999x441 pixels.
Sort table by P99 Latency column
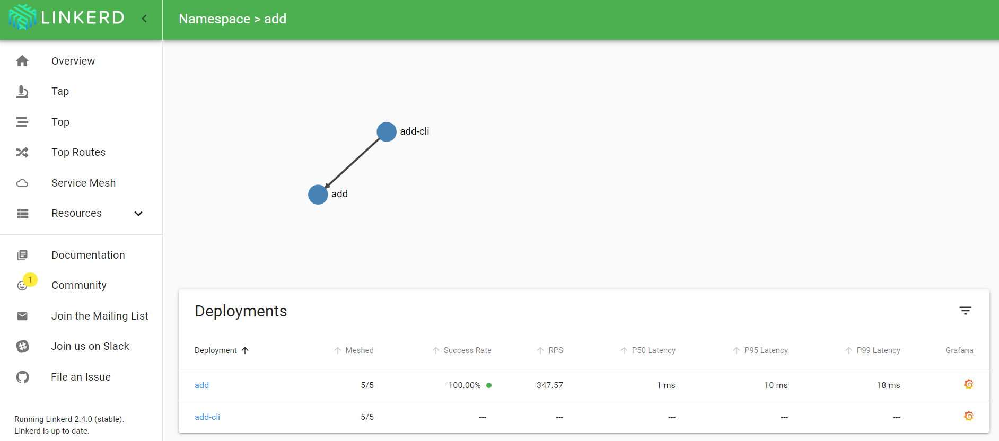pyautogui.click(x=878, y=350)
